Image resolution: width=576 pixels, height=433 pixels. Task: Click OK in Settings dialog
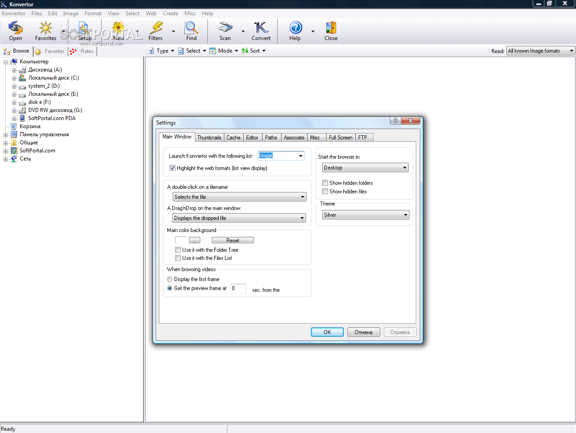coord(327,332)
